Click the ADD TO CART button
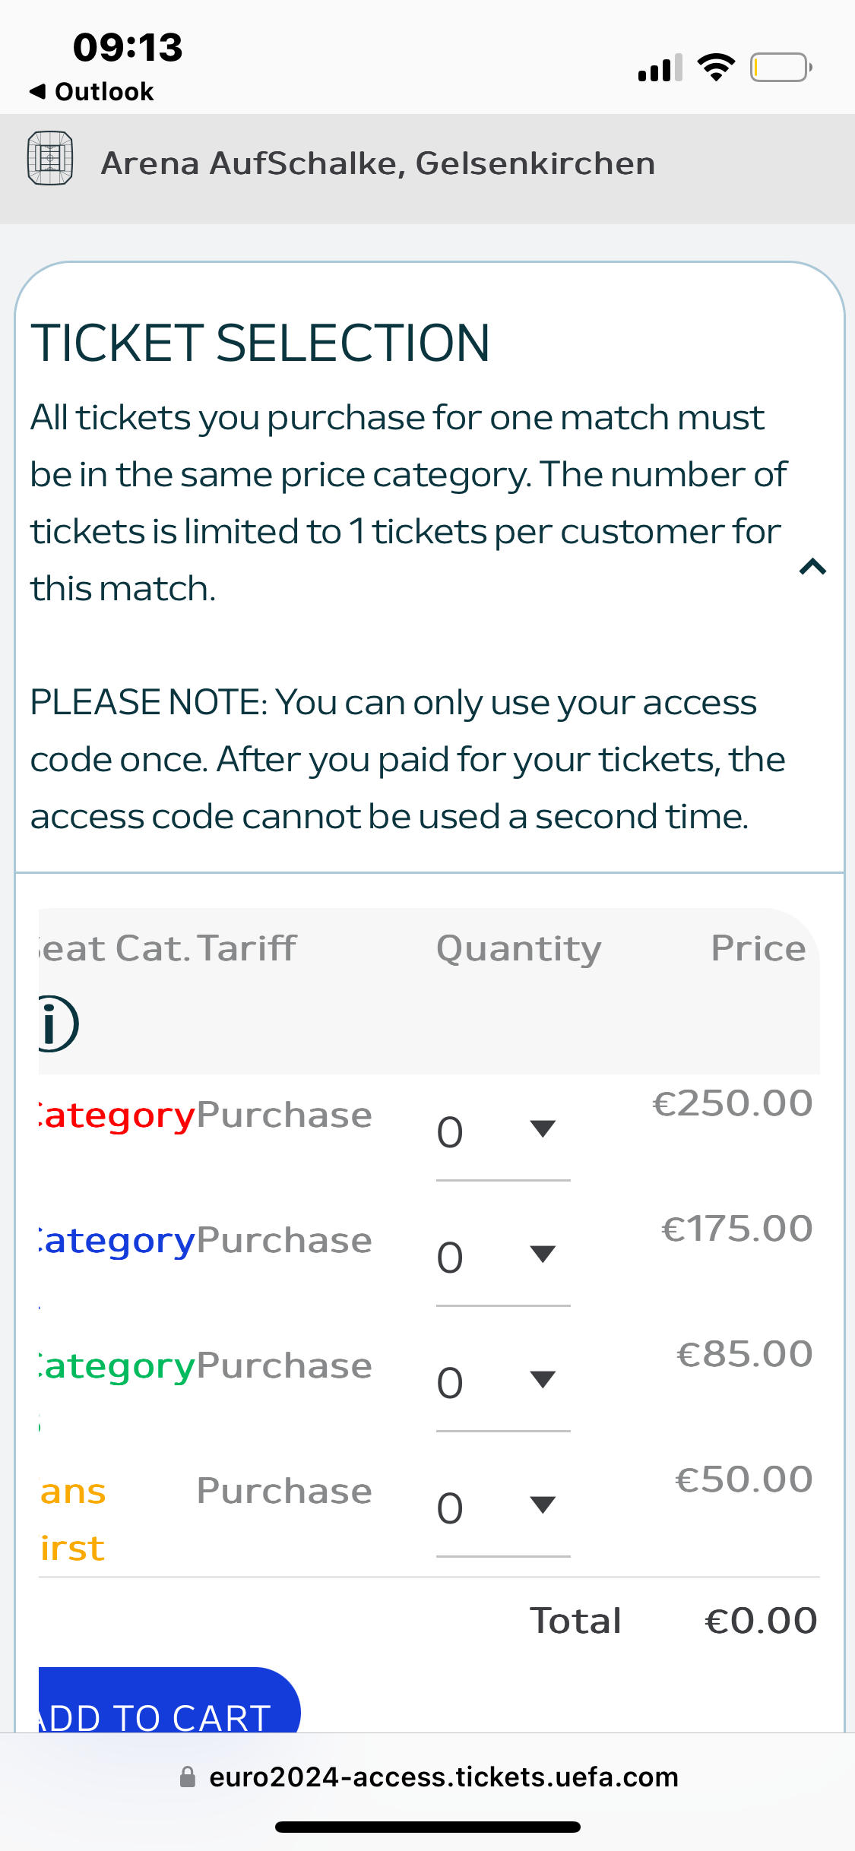Viewport: 855px width, 1851px height. 169,1701
